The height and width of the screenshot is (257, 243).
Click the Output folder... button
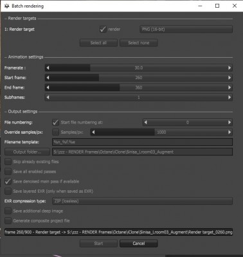[27, 152]
